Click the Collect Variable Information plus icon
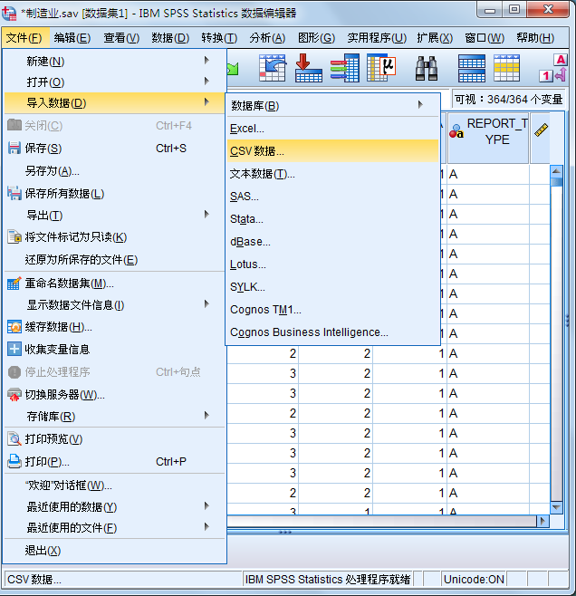Image resolution: width=576 pixels, height=596 pixels. pyautogui.click(x=14, y=349)
